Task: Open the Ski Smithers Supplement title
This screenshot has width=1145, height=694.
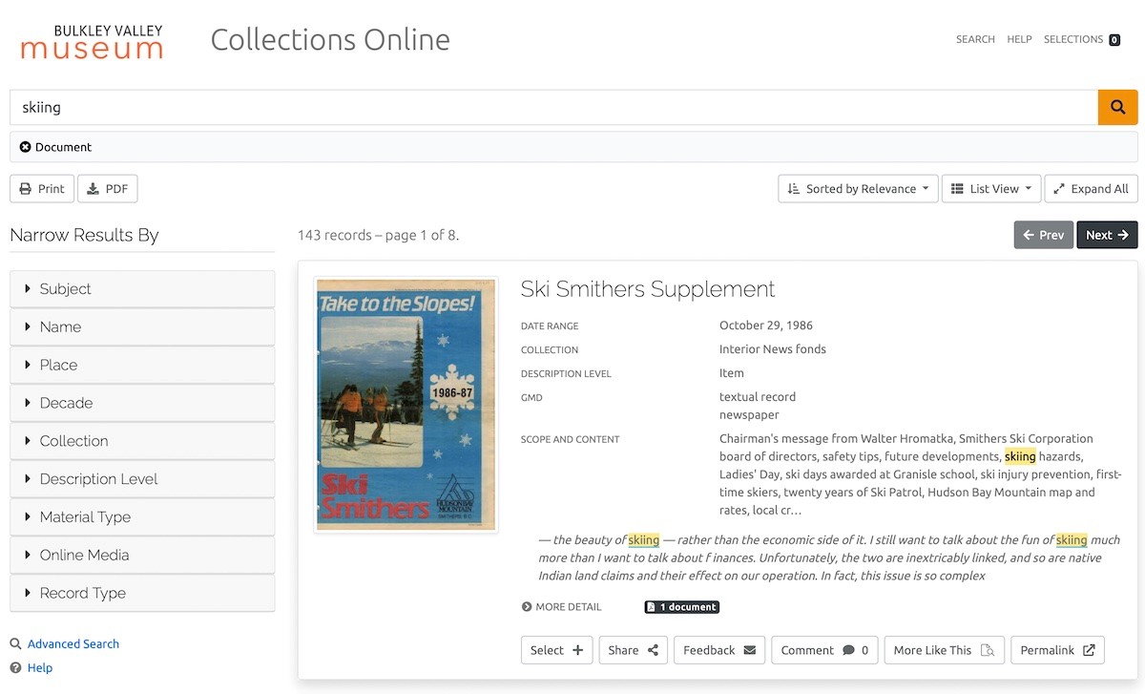Action: pyautogui.click(x=648, y=289)
